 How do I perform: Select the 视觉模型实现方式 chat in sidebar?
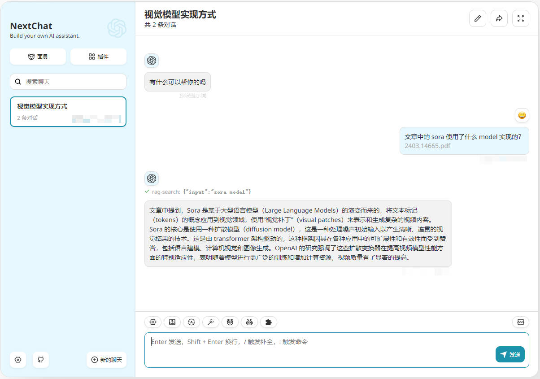tap(68, 112)
